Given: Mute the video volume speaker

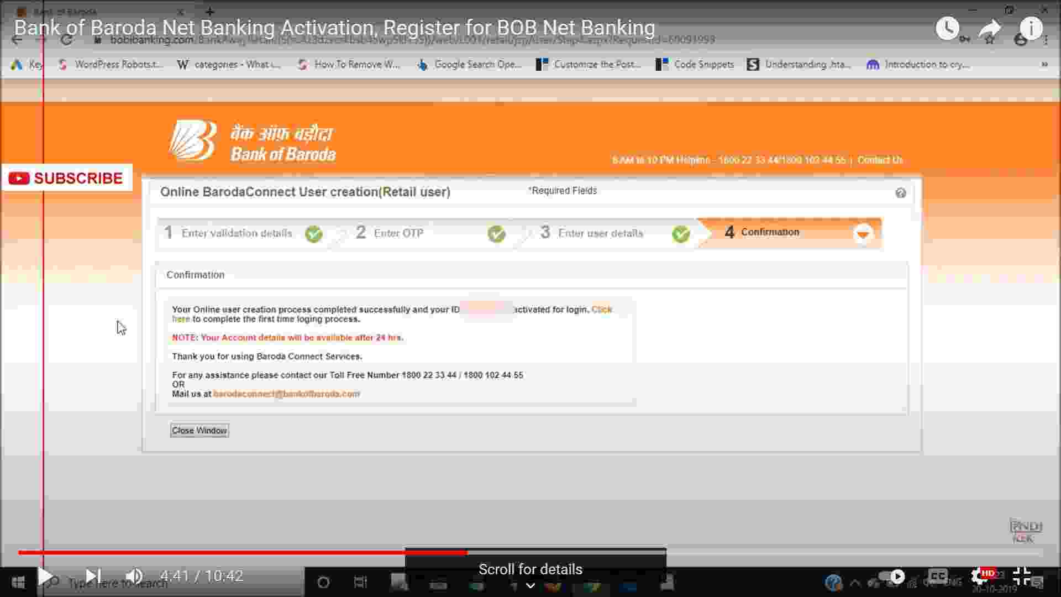Looking at the screenshot, I should (x=134, y=577).
